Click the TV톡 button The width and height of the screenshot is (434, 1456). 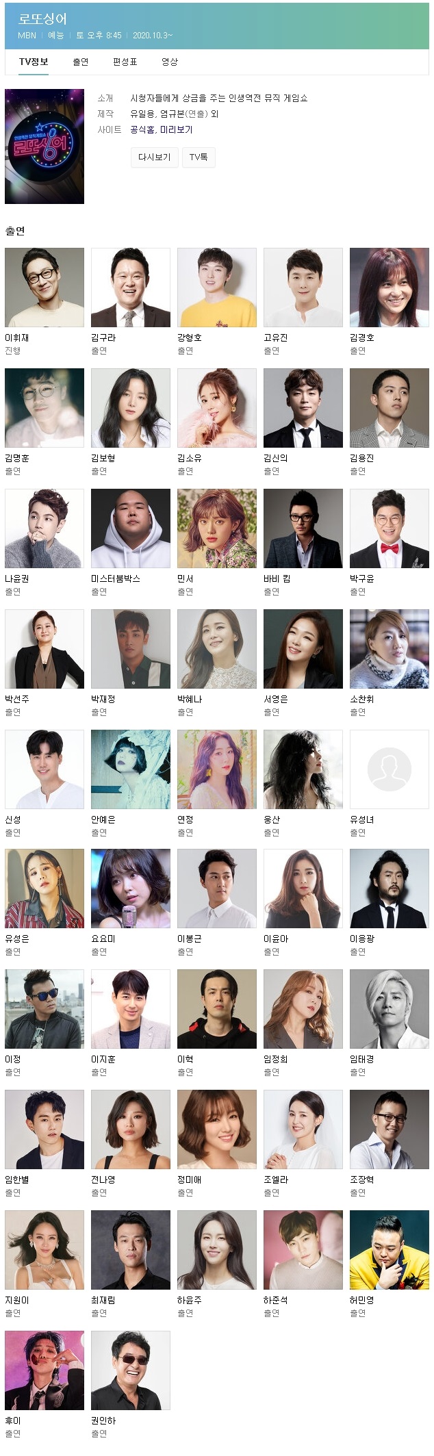click(199, 157)
